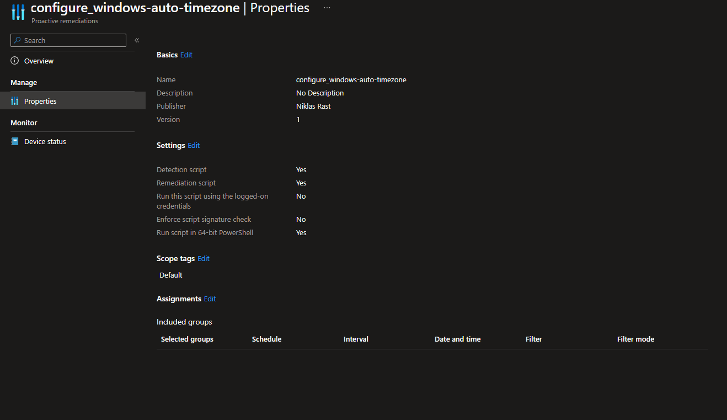Screen dimensions: 727x420
Task: Click the Selected groups column header
Action: [187, 339]
